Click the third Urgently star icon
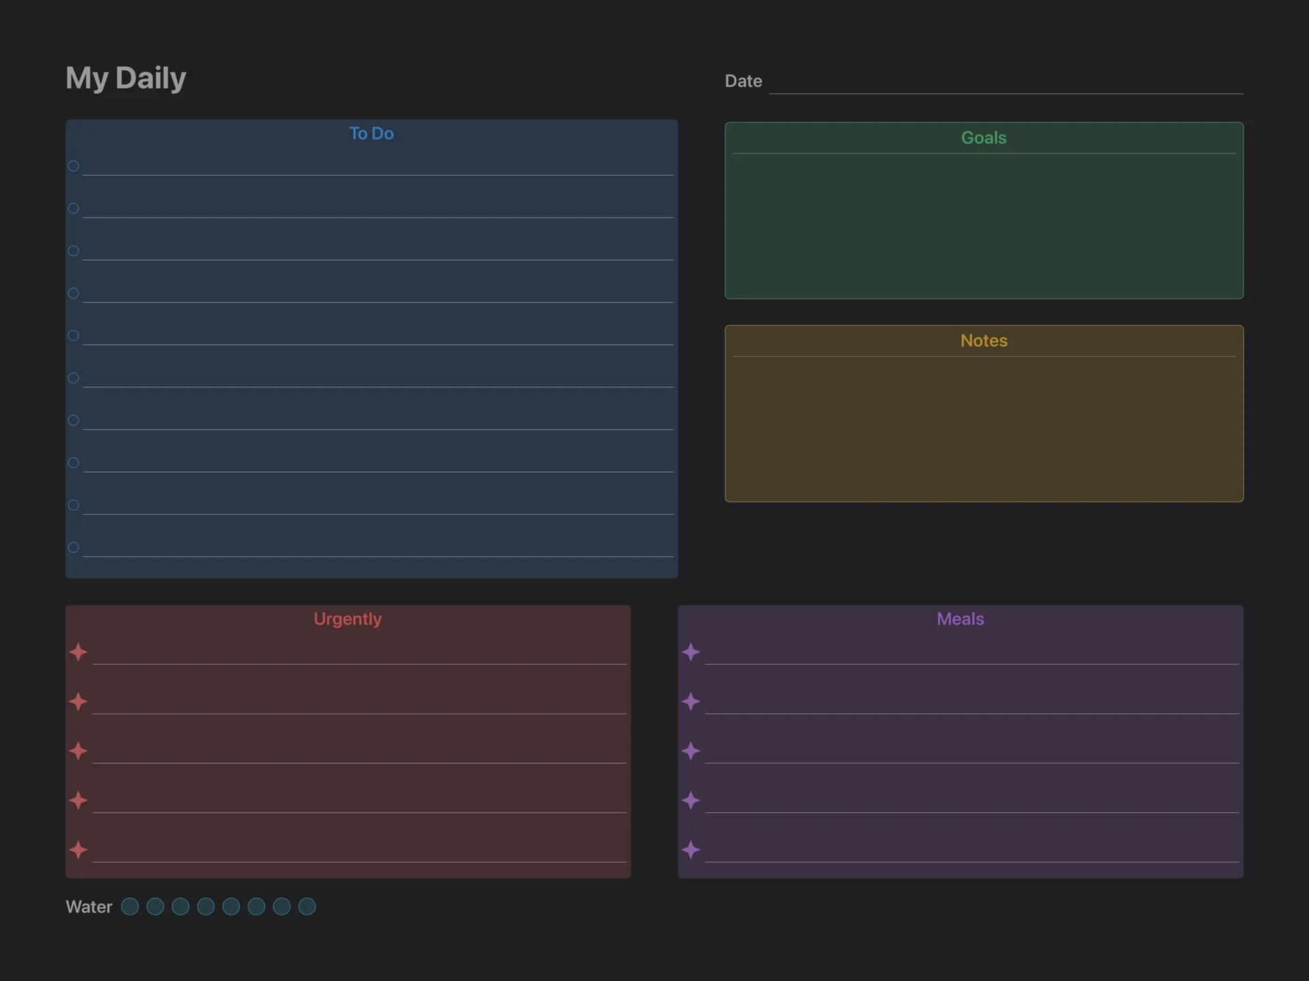The width and height of the screenshot is (1309, 981). [x=78, y=751]
